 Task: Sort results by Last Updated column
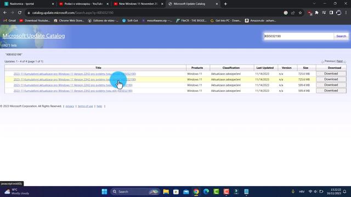point(265,68)
